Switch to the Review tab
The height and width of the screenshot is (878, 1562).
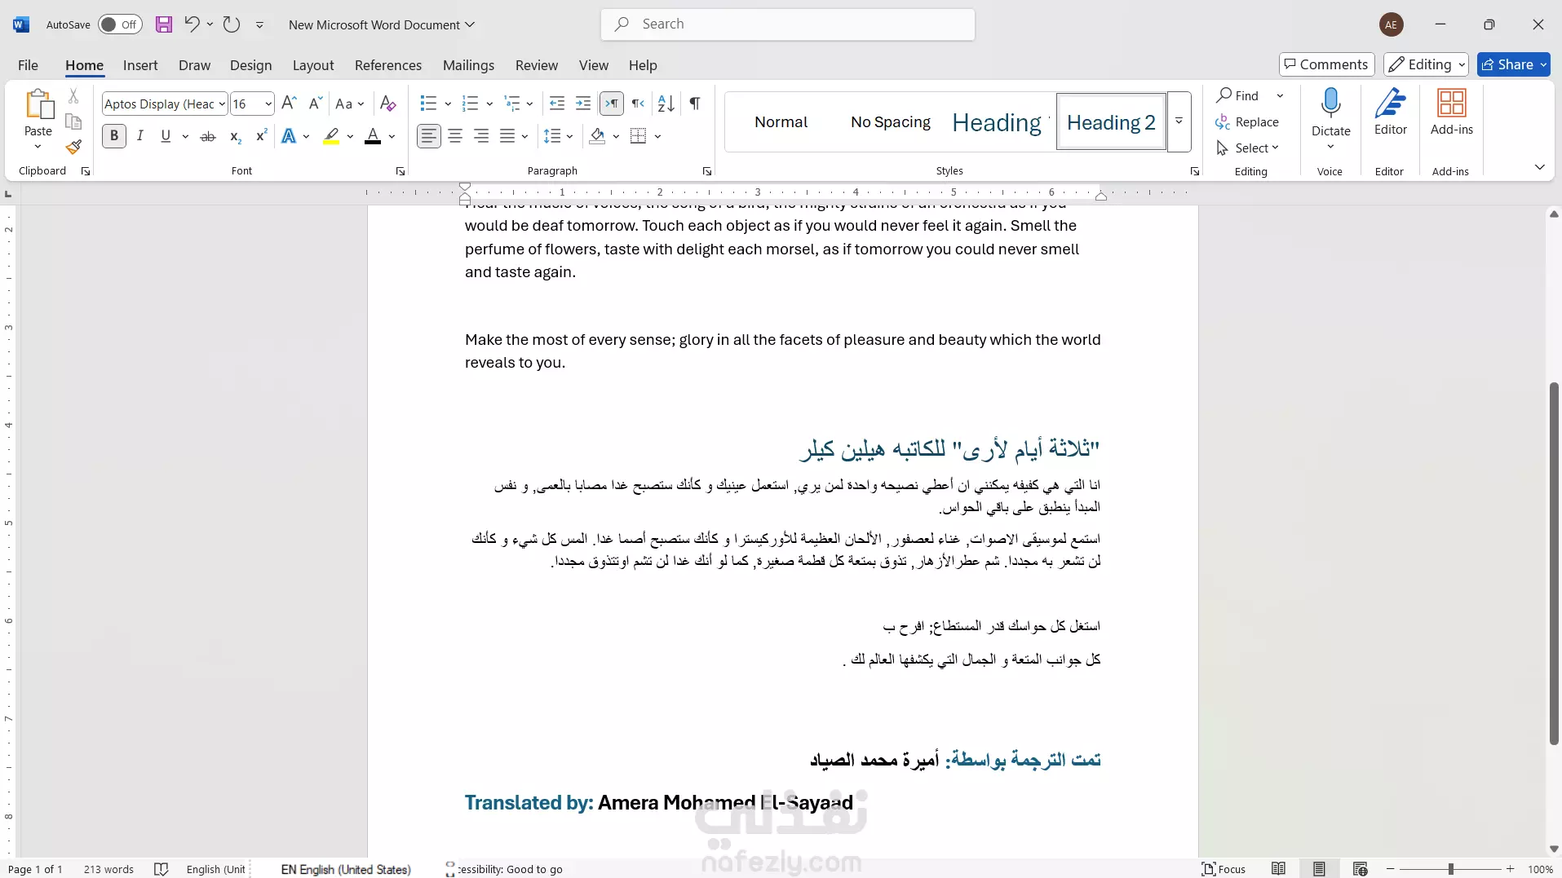tap(537, 65)
